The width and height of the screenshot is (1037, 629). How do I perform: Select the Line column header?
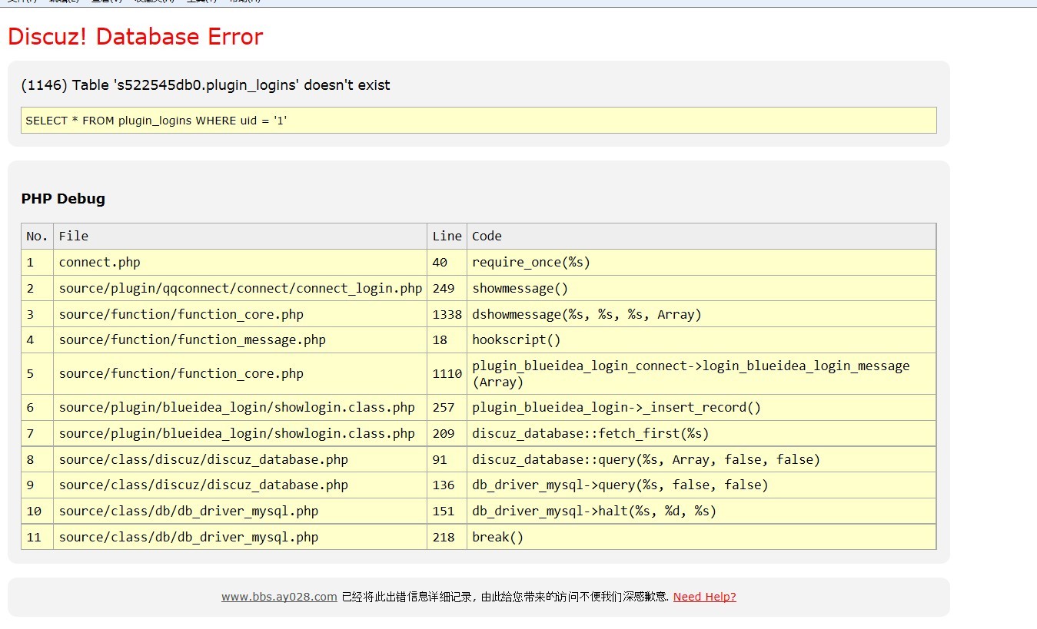[x=447, y=237]
